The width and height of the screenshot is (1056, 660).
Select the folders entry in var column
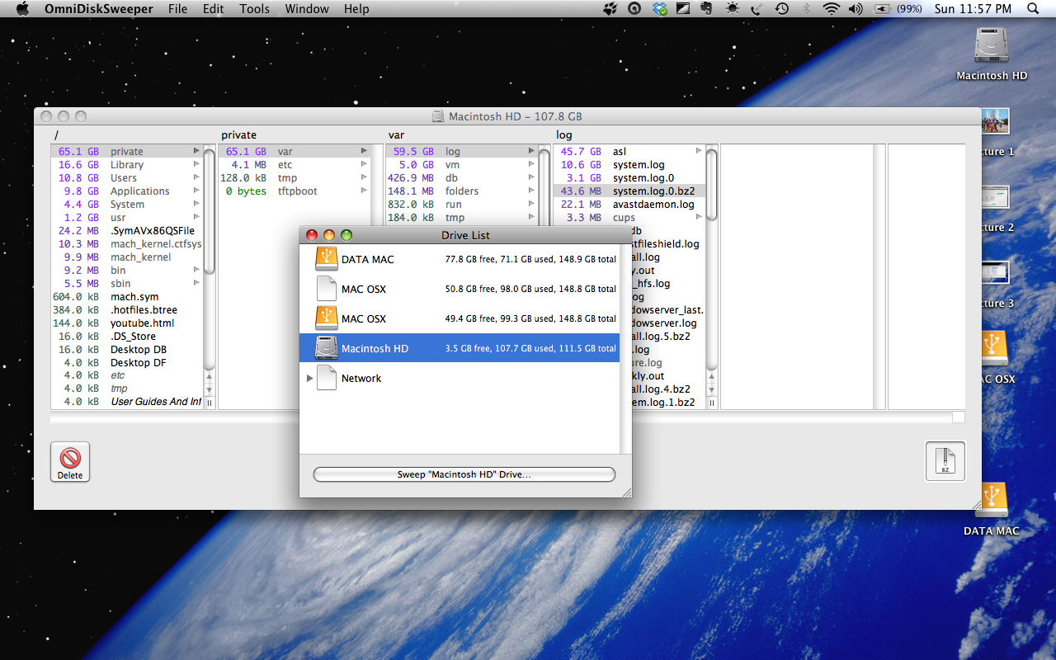(x=462, y=191)
